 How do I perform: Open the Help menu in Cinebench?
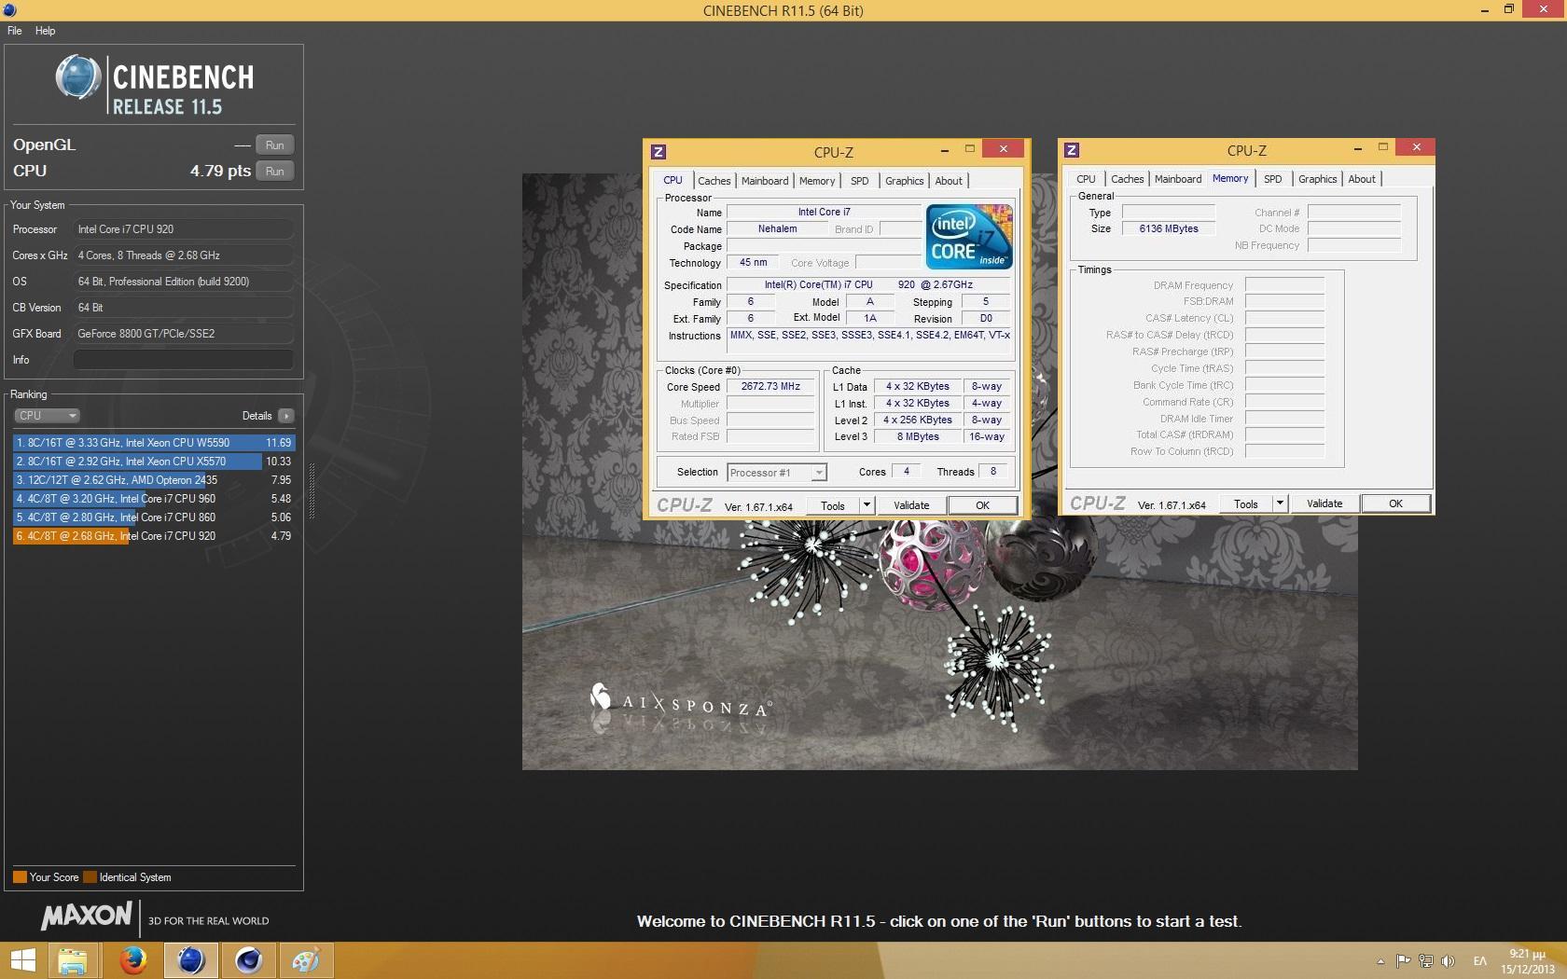[x=45, y=31]
